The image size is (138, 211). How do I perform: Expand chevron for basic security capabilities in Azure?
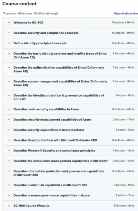click(x=9, y=109)
